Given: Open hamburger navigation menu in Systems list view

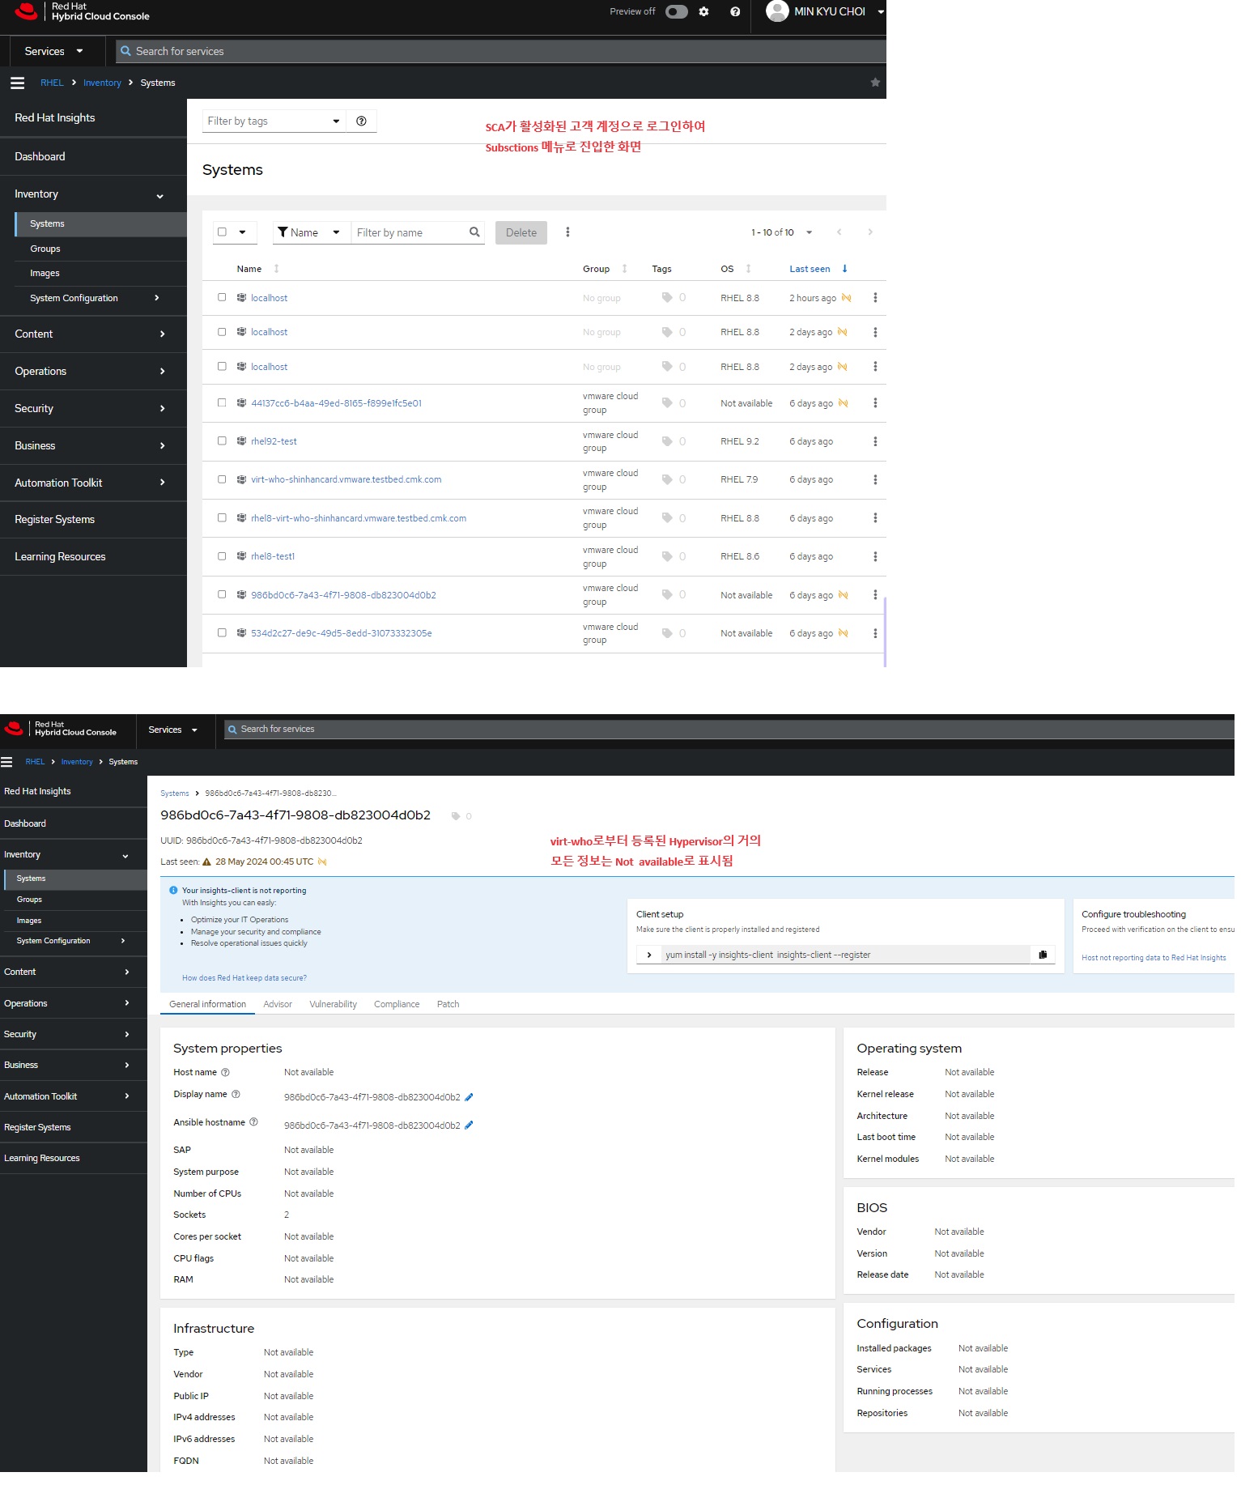Looking at the screenshot, I should 17,83.
